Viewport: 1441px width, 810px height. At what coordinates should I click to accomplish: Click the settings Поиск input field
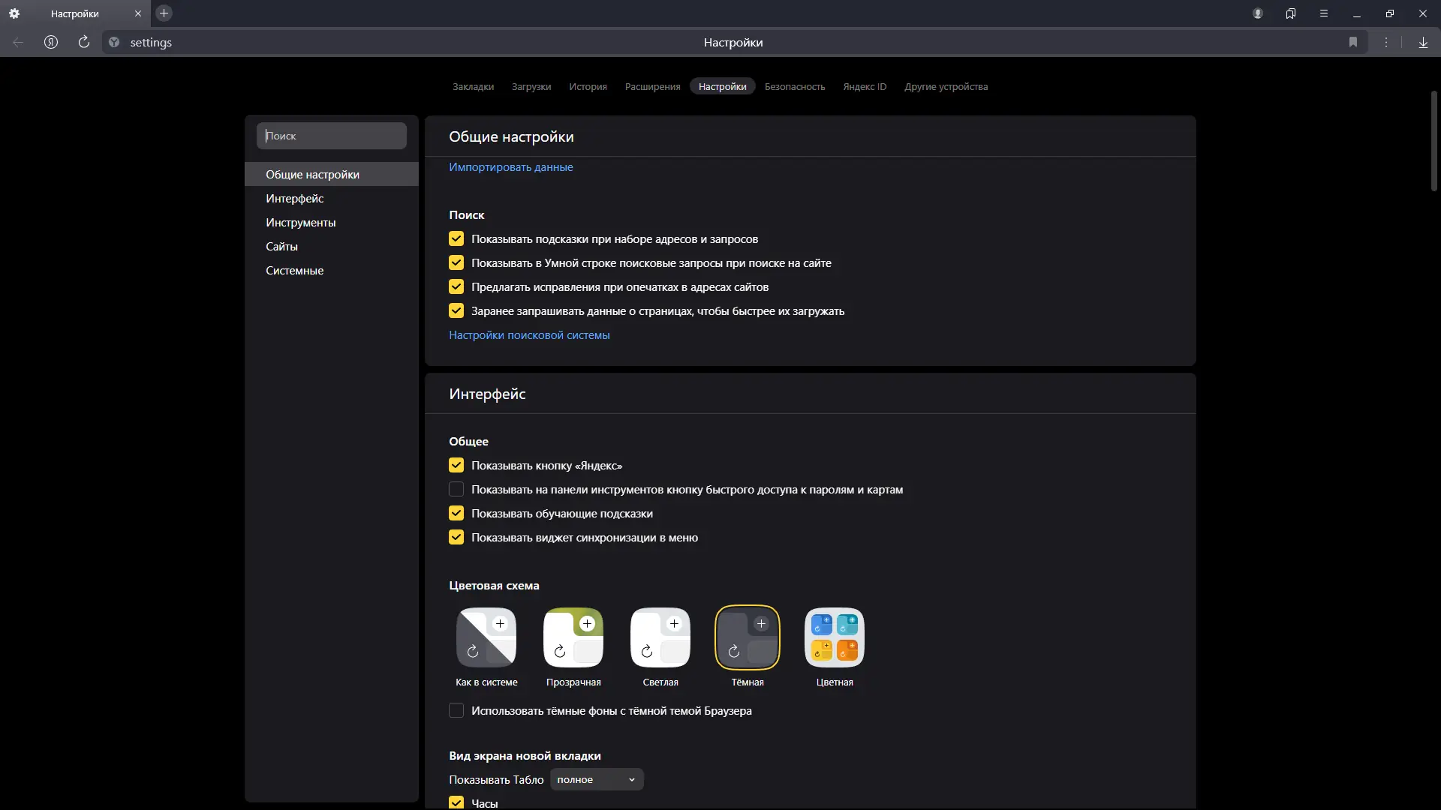point(332,136)
